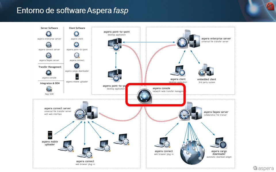The width and height of the screenshot is (276, 172).
Task: Click the aspera enterprise server legend icon
Action: 49,34
